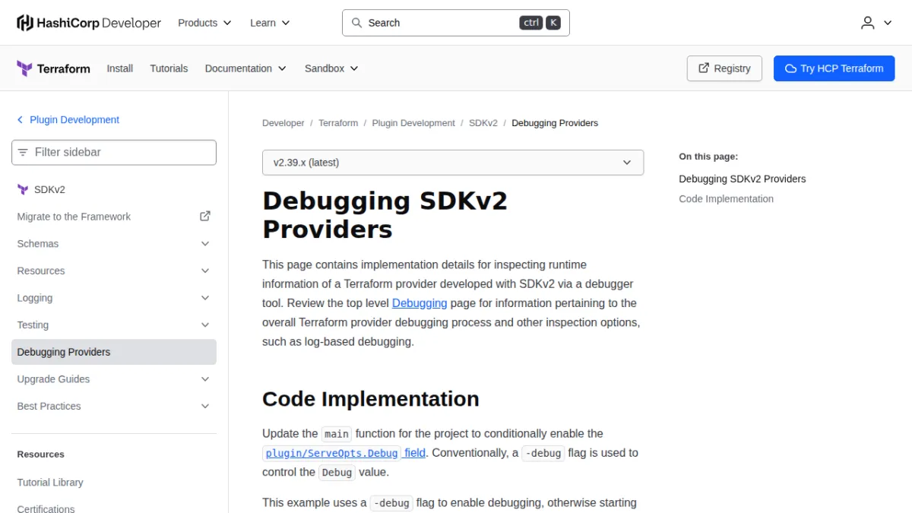
Task: Click the search magnifier icon
Action: point(356,23)
